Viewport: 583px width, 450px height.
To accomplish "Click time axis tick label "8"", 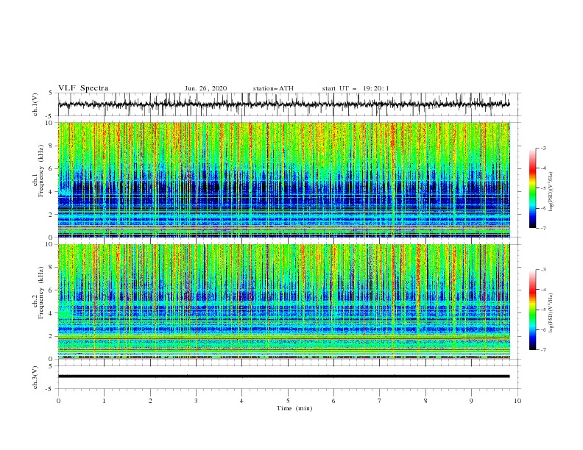I will (425, 401).
